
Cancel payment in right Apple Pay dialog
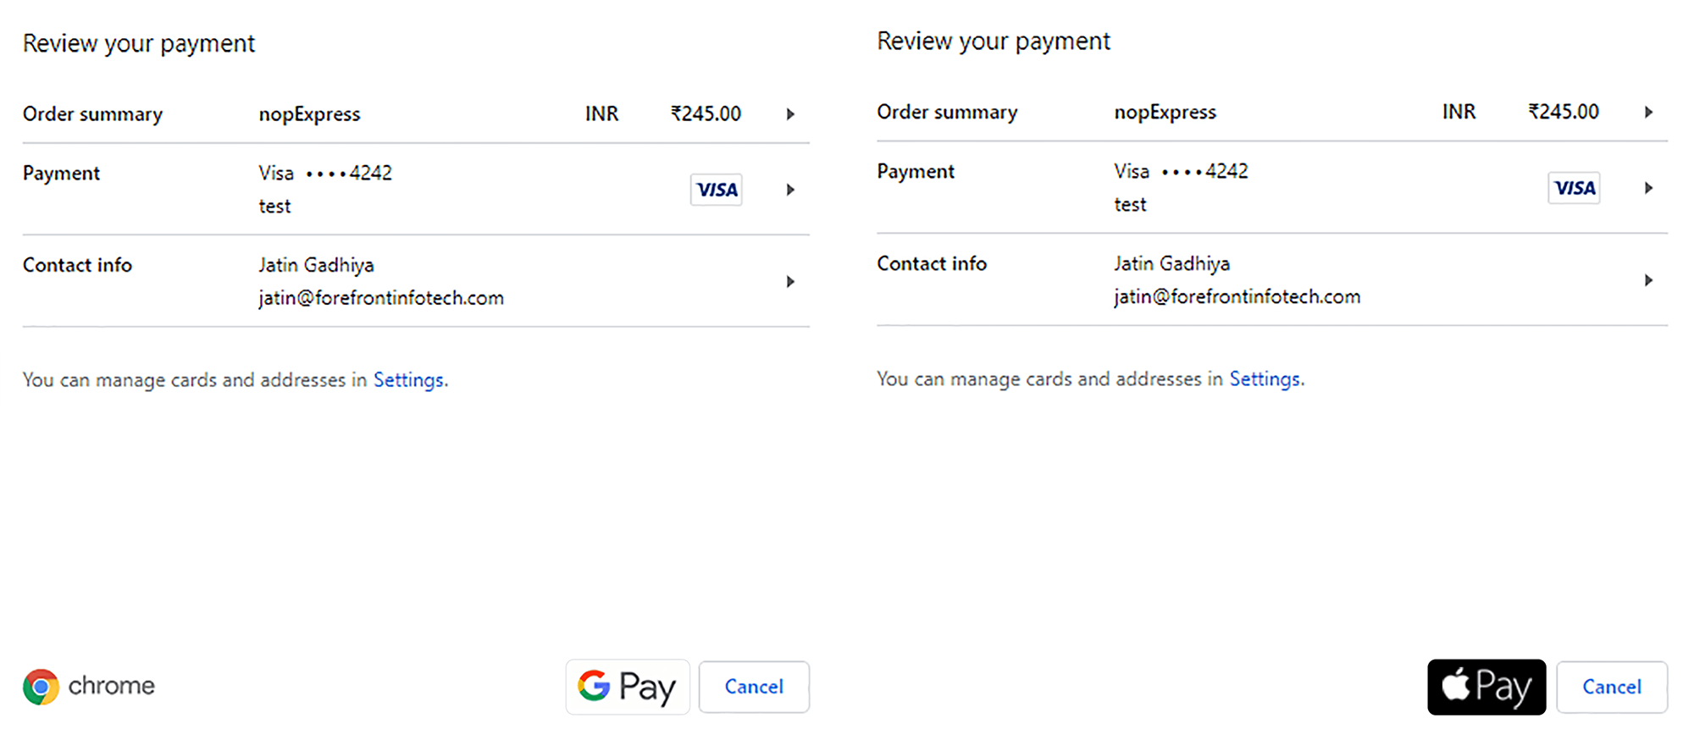1612,687
